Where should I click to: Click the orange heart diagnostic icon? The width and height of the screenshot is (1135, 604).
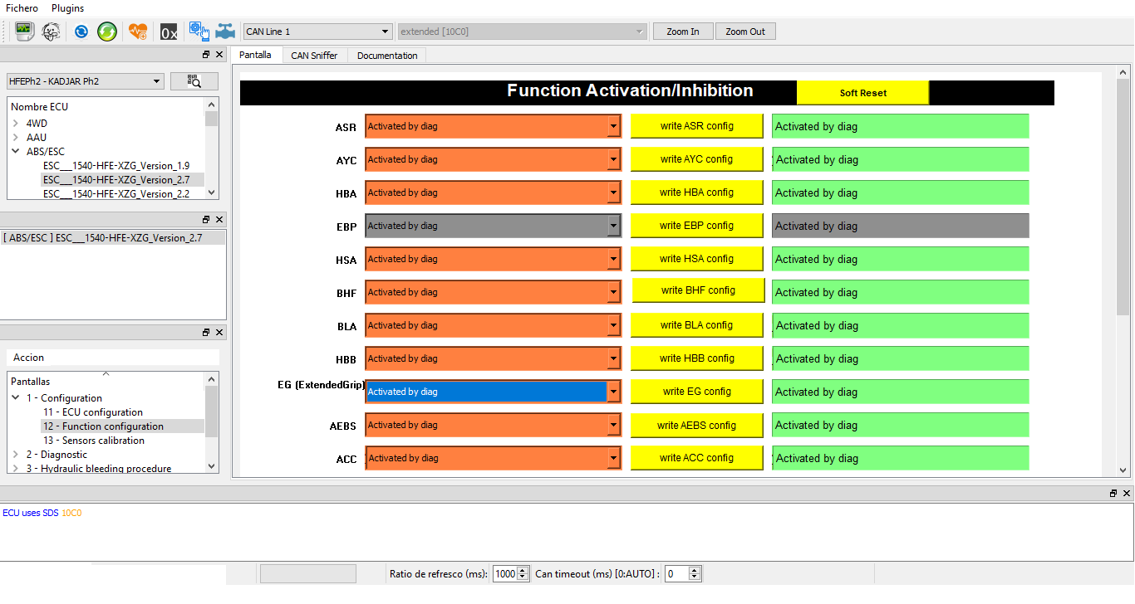point(138,32)
